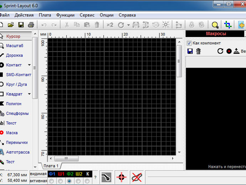This screenshot has width=246, height=185.
Task: Click the horizontal scrollbar thumb under canvas
Action: click(x=66, y=159)
